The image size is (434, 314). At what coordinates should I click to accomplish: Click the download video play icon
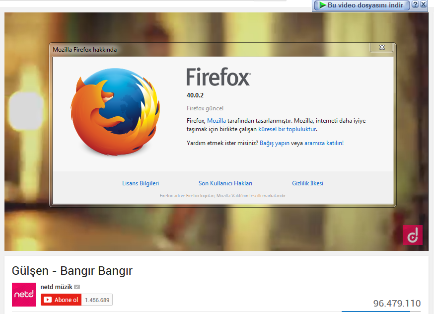click(x=322, y=5)
